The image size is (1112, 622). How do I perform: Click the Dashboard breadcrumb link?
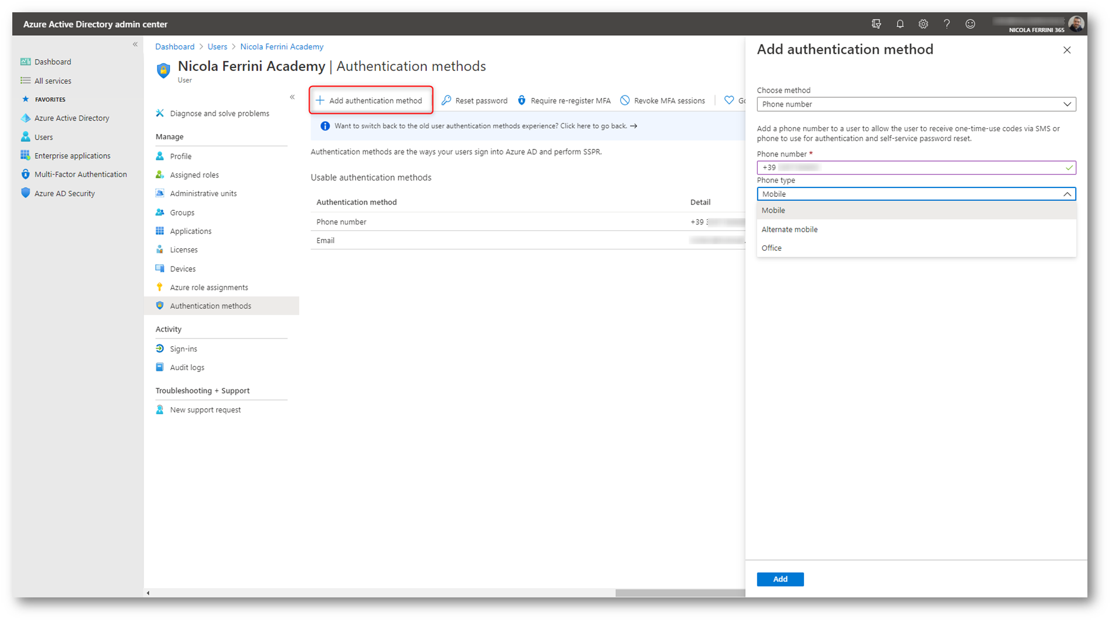(175, 47)
